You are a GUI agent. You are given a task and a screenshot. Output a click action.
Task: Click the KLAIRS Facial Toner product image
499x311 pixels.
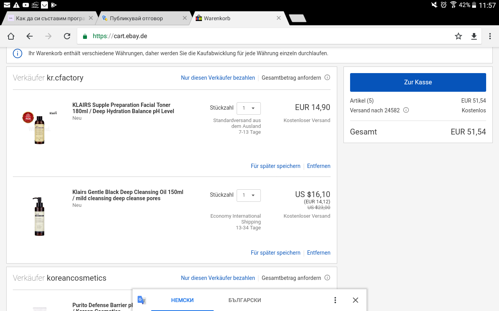click(39, 128)
